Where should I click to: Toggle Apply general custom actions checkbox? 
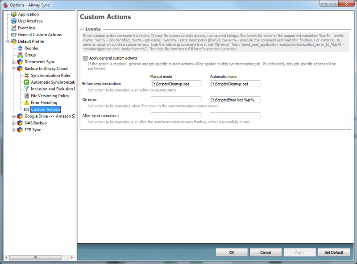point(85,58)
